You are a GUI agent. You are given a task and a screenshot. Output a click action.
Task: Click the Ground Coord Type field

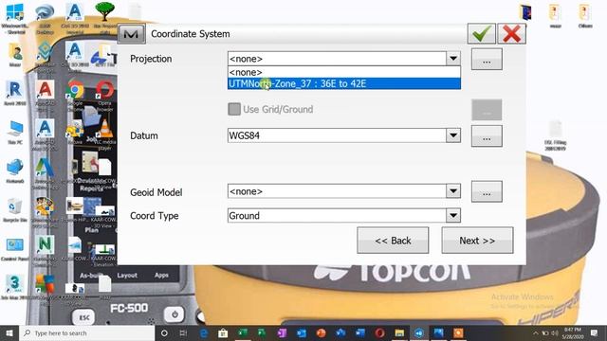337,215
